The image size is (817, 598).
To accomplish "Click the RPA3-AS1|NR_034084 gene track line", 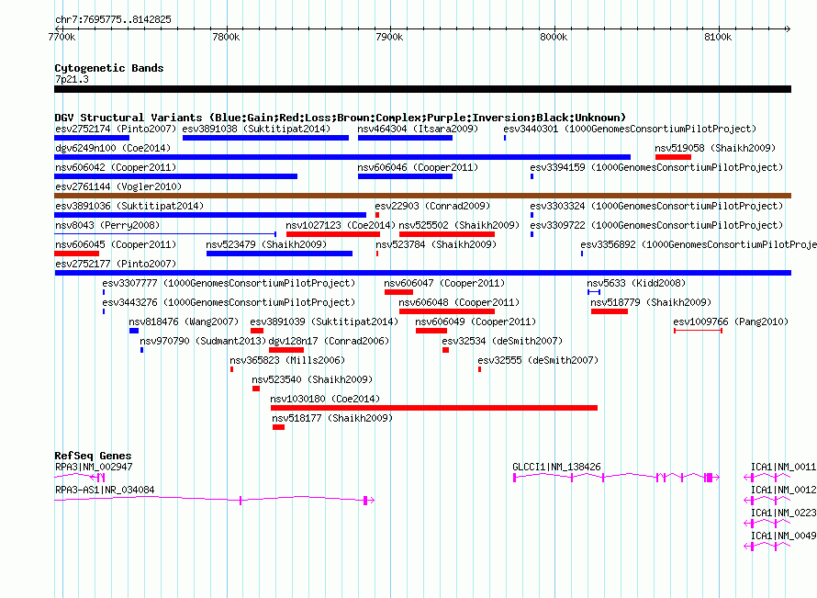I will click(x=214, y=500).
